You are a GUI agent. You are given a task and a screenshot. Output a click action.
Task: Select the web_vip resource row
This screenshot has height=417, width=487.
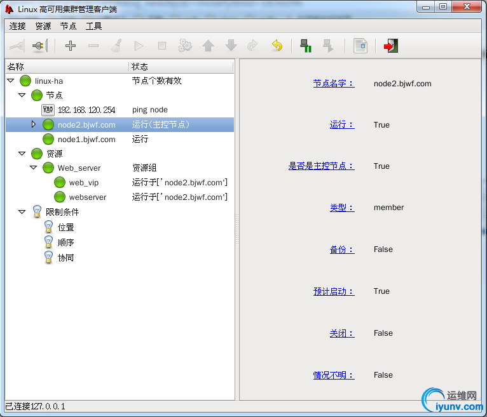[120, 182]
